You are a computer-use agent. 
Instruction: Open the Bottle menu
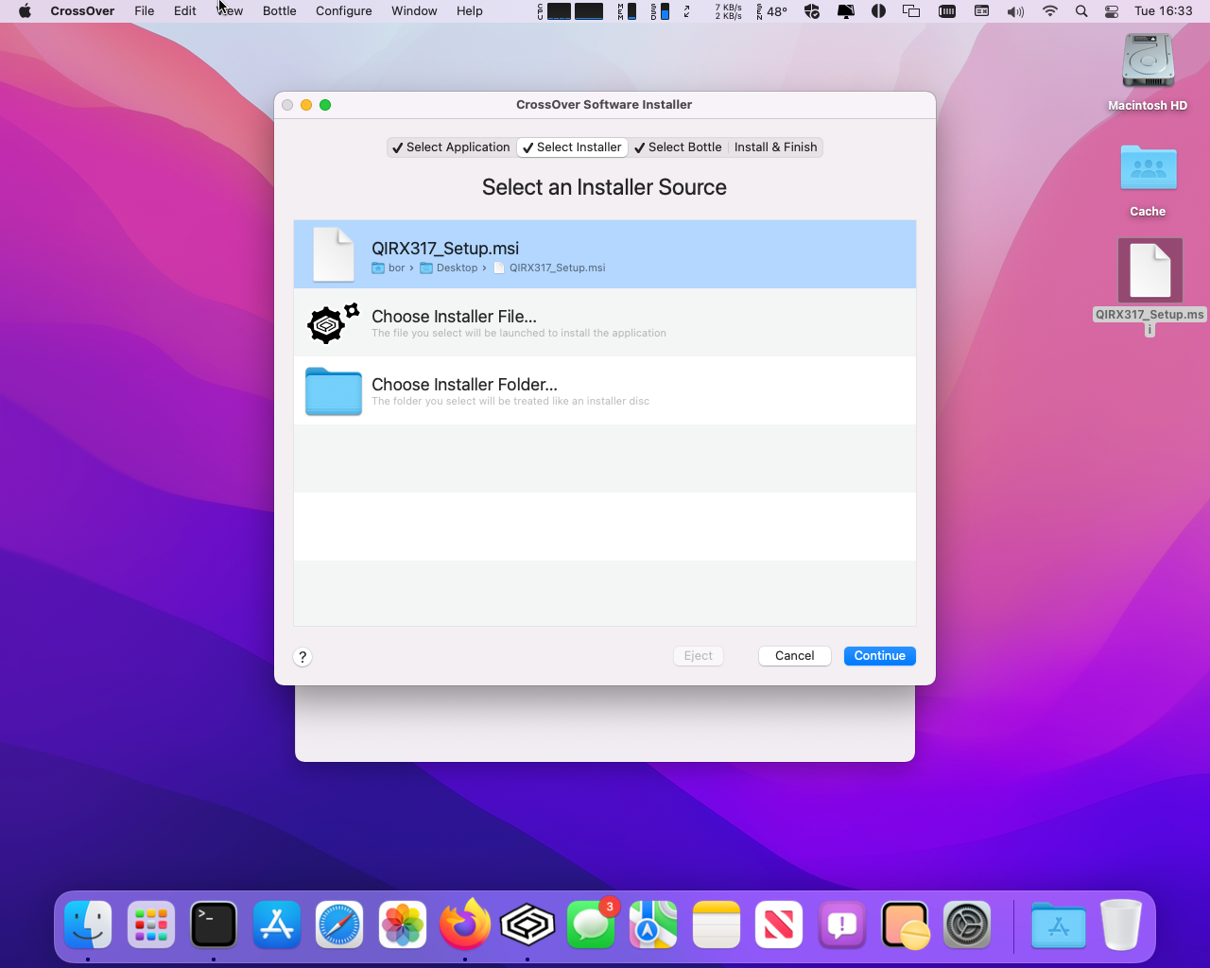pos(279,11)
